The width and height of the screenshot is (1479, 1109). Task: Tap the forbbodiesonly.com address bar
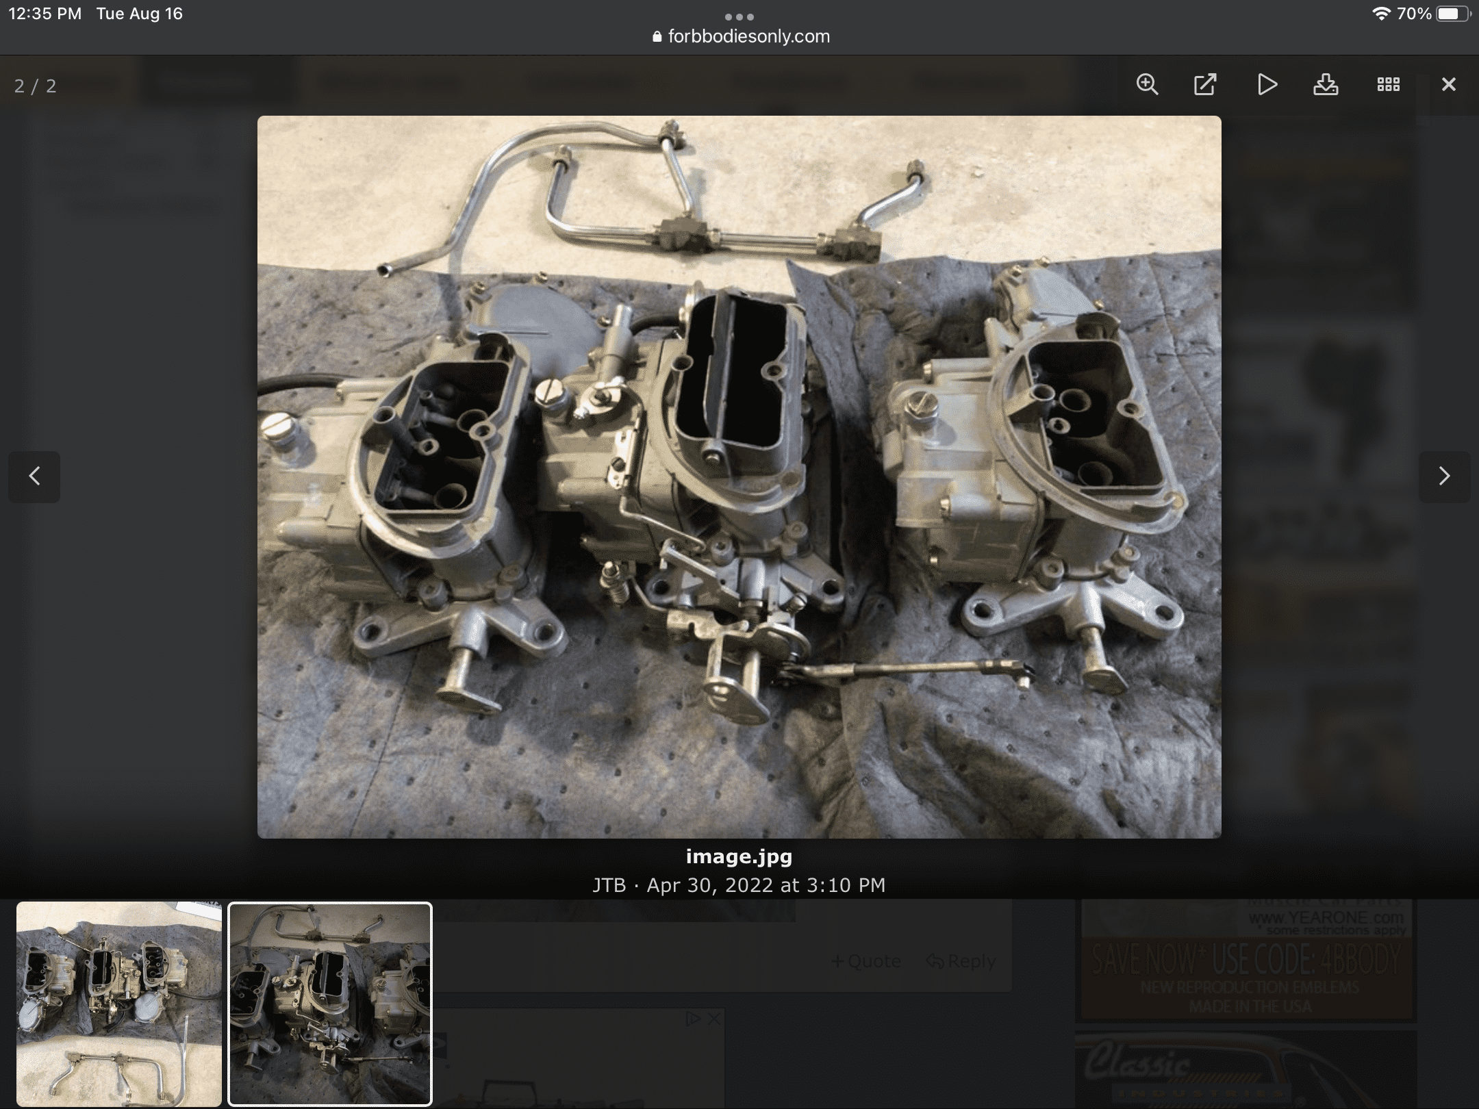(741, 36)
